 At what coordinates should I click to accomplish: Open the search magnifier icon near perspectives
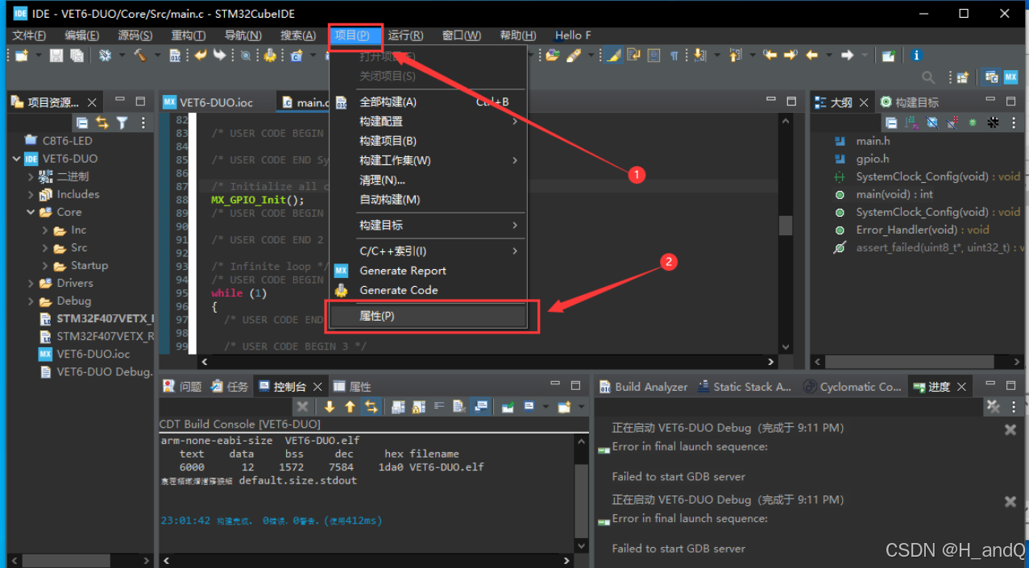click(928, 77)
